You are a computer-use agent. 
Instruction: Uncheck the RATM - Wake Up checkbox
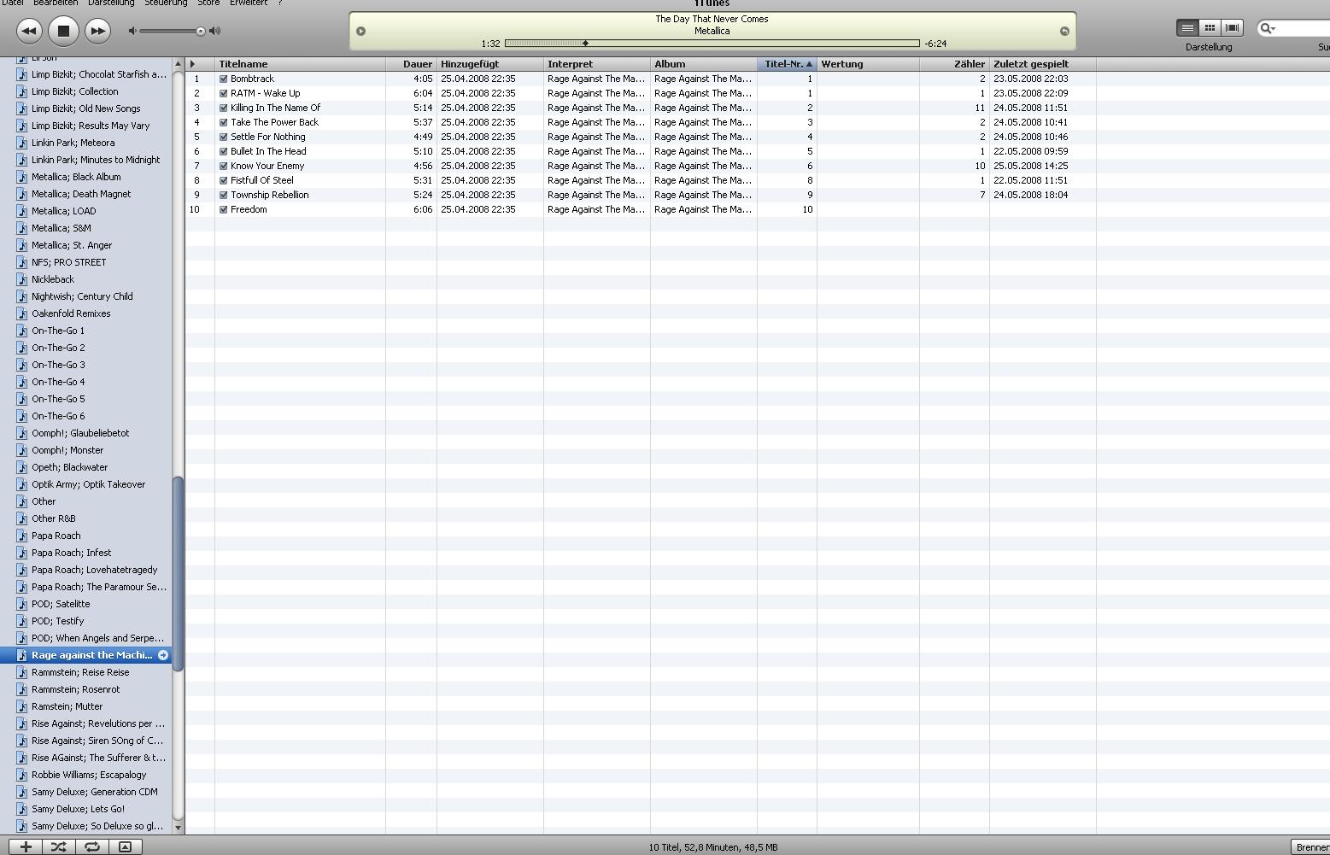tap(224, 93)
